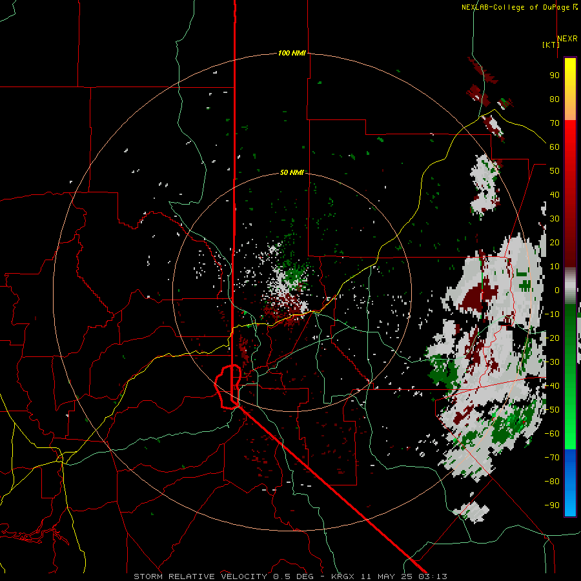The width and height of the screenshot is (581, 581).
Task: Click the "[KT]" units label
Action: click(551, 45)
